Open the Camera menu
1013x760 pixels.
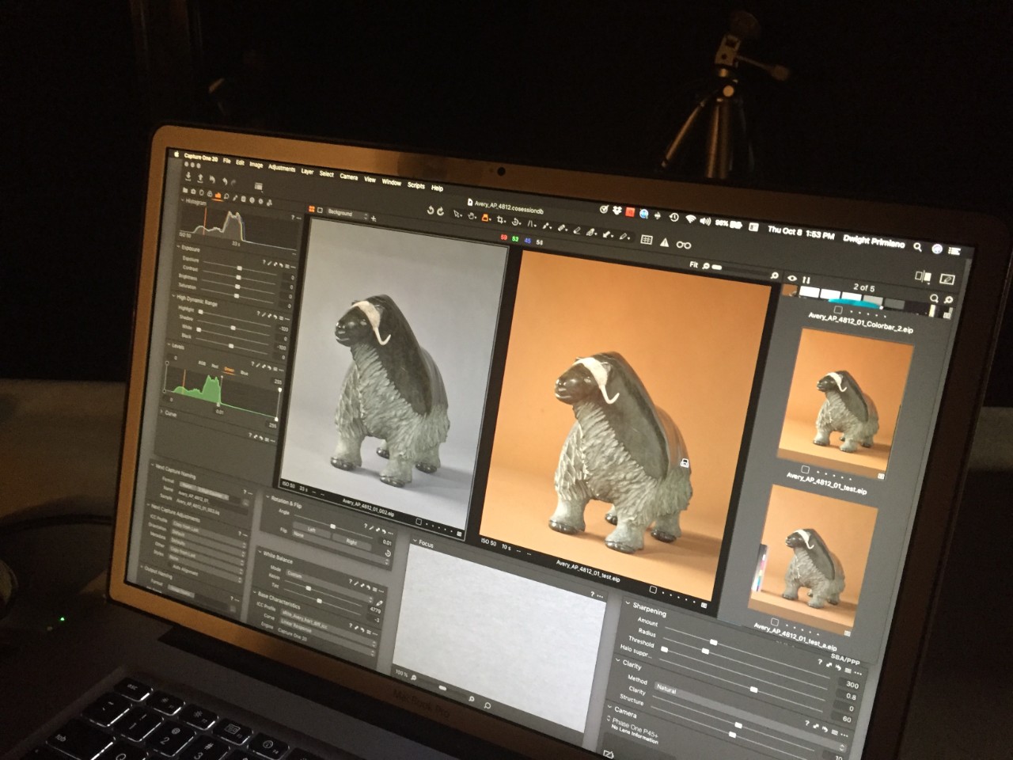pos(349,177)
